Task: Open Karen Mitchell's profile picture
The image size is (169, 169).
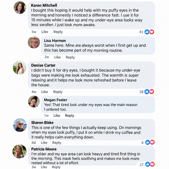Action: 20,8
